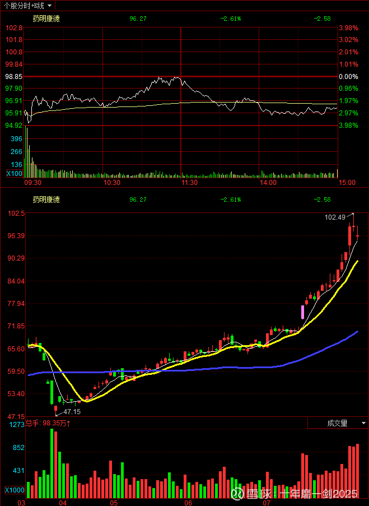This screenshot has height=506, width=369.
Task: Click the 05 month marker on K-line axis
Action: click(x=114, y=503)
